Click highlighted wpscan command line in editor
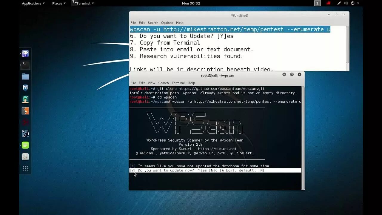This screenshot has height=215, width=382. tap(230, 29)
